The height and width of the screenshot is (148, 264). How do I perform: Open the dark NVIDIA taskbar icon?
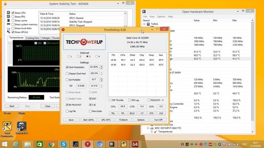(x=75, y=144)
